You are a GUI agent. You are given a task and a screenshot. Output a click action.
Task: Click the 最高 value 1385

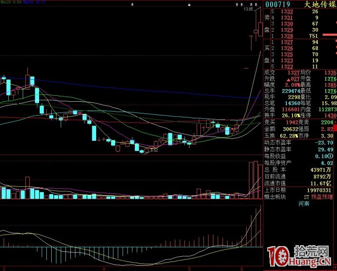coord(330,85)
